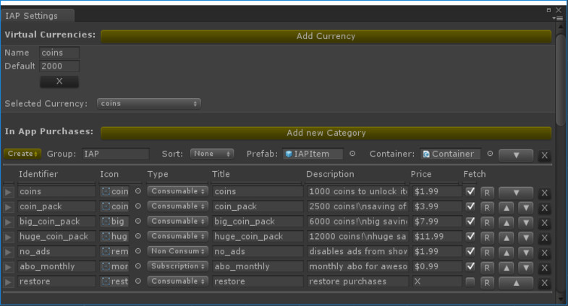
Task: Click the restore purchases description field
Action: (357, 281)
